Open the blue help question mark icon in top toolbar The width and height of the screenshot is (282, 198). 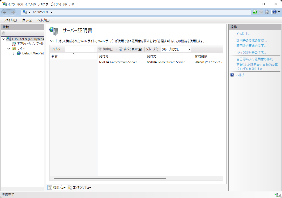click(x=274, y=12)
